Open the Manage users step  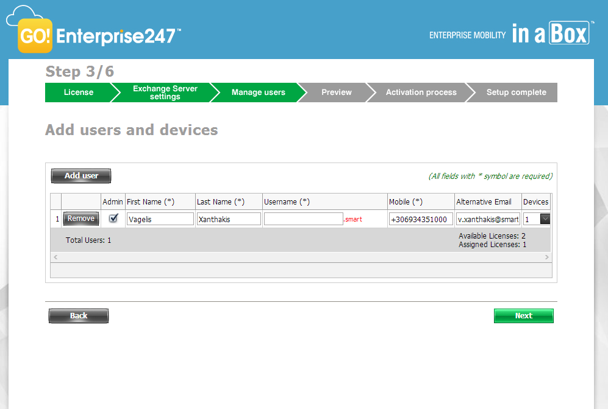[x=258, y=93]
